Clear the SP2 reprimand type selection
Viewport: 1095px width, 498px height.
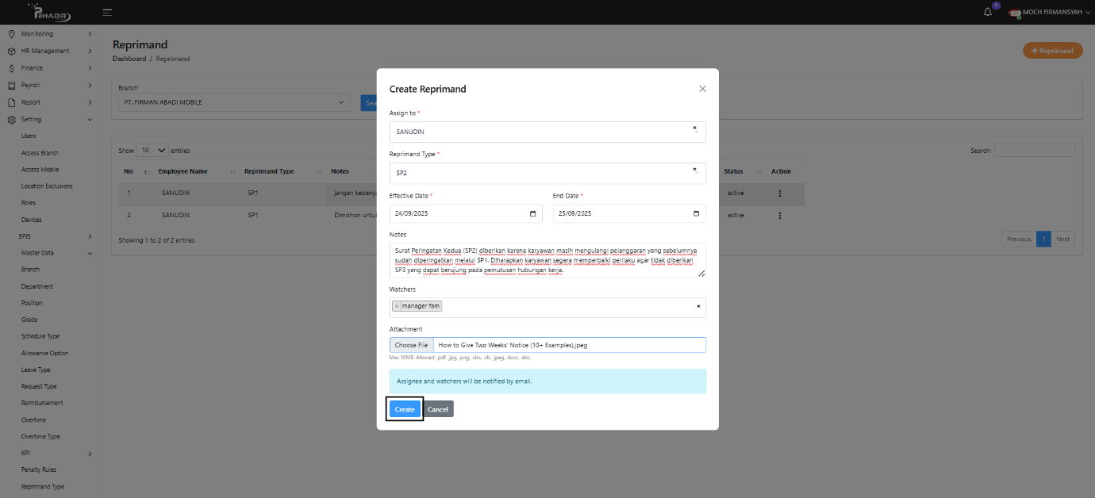coord(694,169)
